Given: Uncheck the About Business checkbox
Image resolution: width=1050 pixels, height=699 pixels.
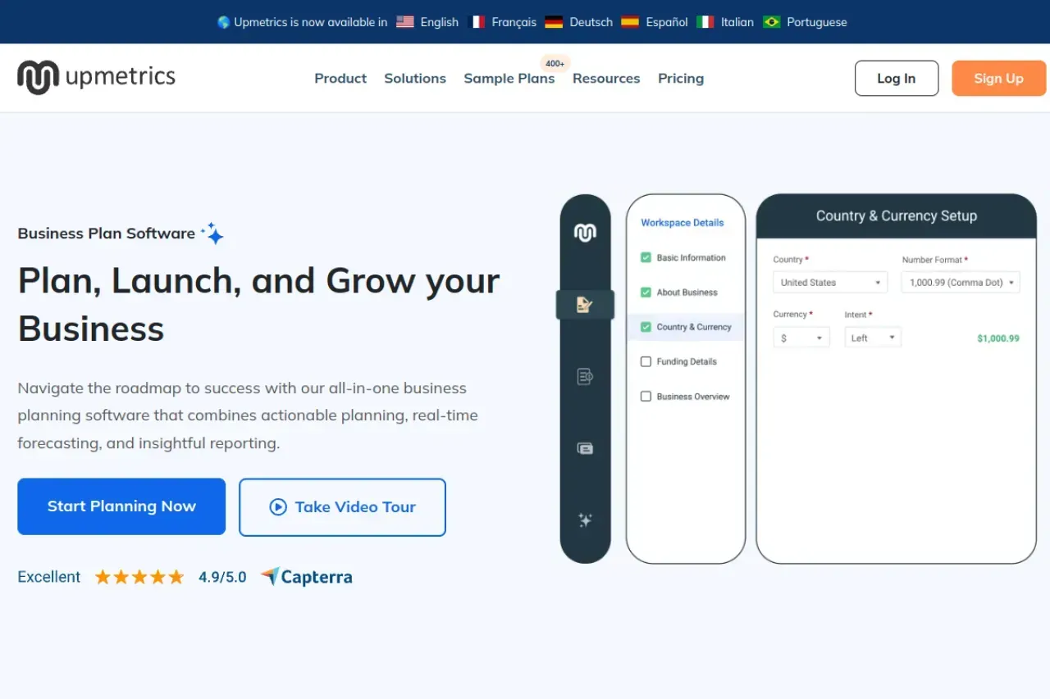Looking at the screenshot, I should click(x=646, y=292).
